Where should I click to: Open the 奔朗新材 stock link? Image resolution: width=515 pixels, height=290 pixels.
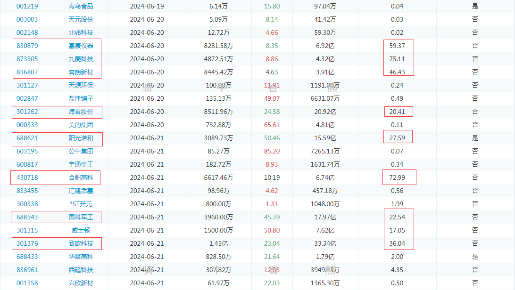pos(81,72)
